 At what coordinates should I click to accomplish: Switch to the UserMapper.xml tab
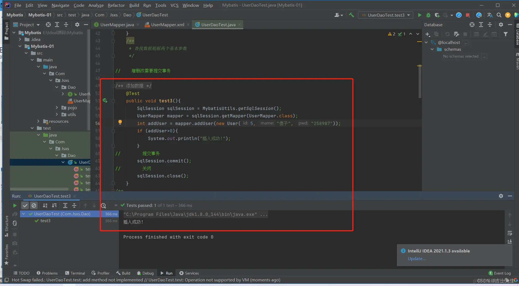(167, 25)
